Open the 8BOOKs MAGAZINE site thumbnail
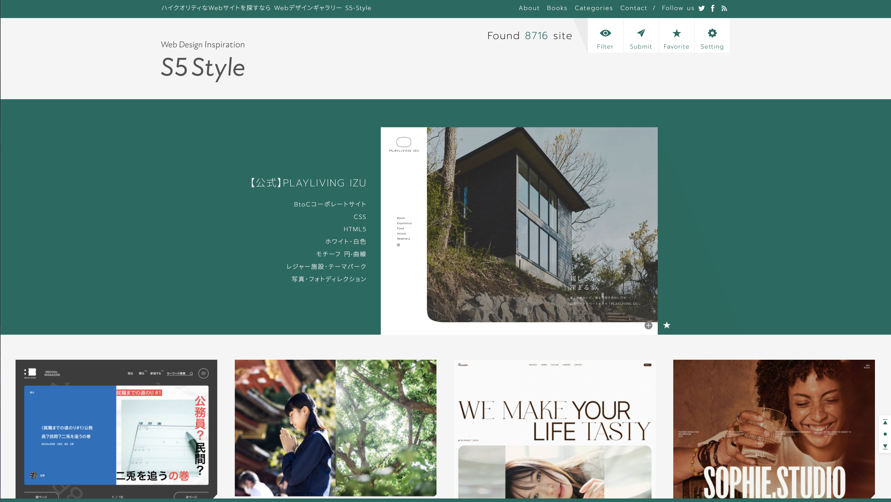Screen dimensions: 891x502 tap(116, 429)
